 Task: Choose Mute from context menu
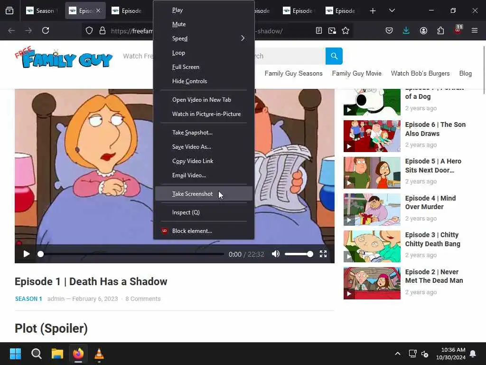pos(204,24)
